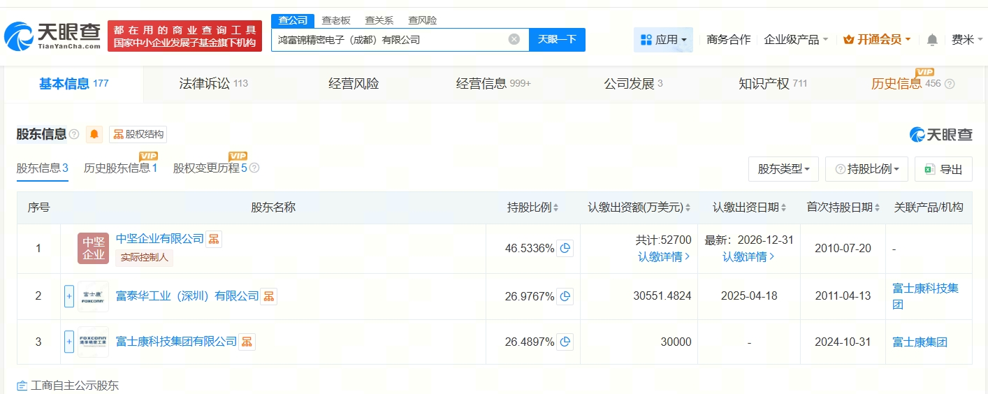Click 实际控制人 tag
The width and height of the screenshot is (988, 394).
[144, 257]
